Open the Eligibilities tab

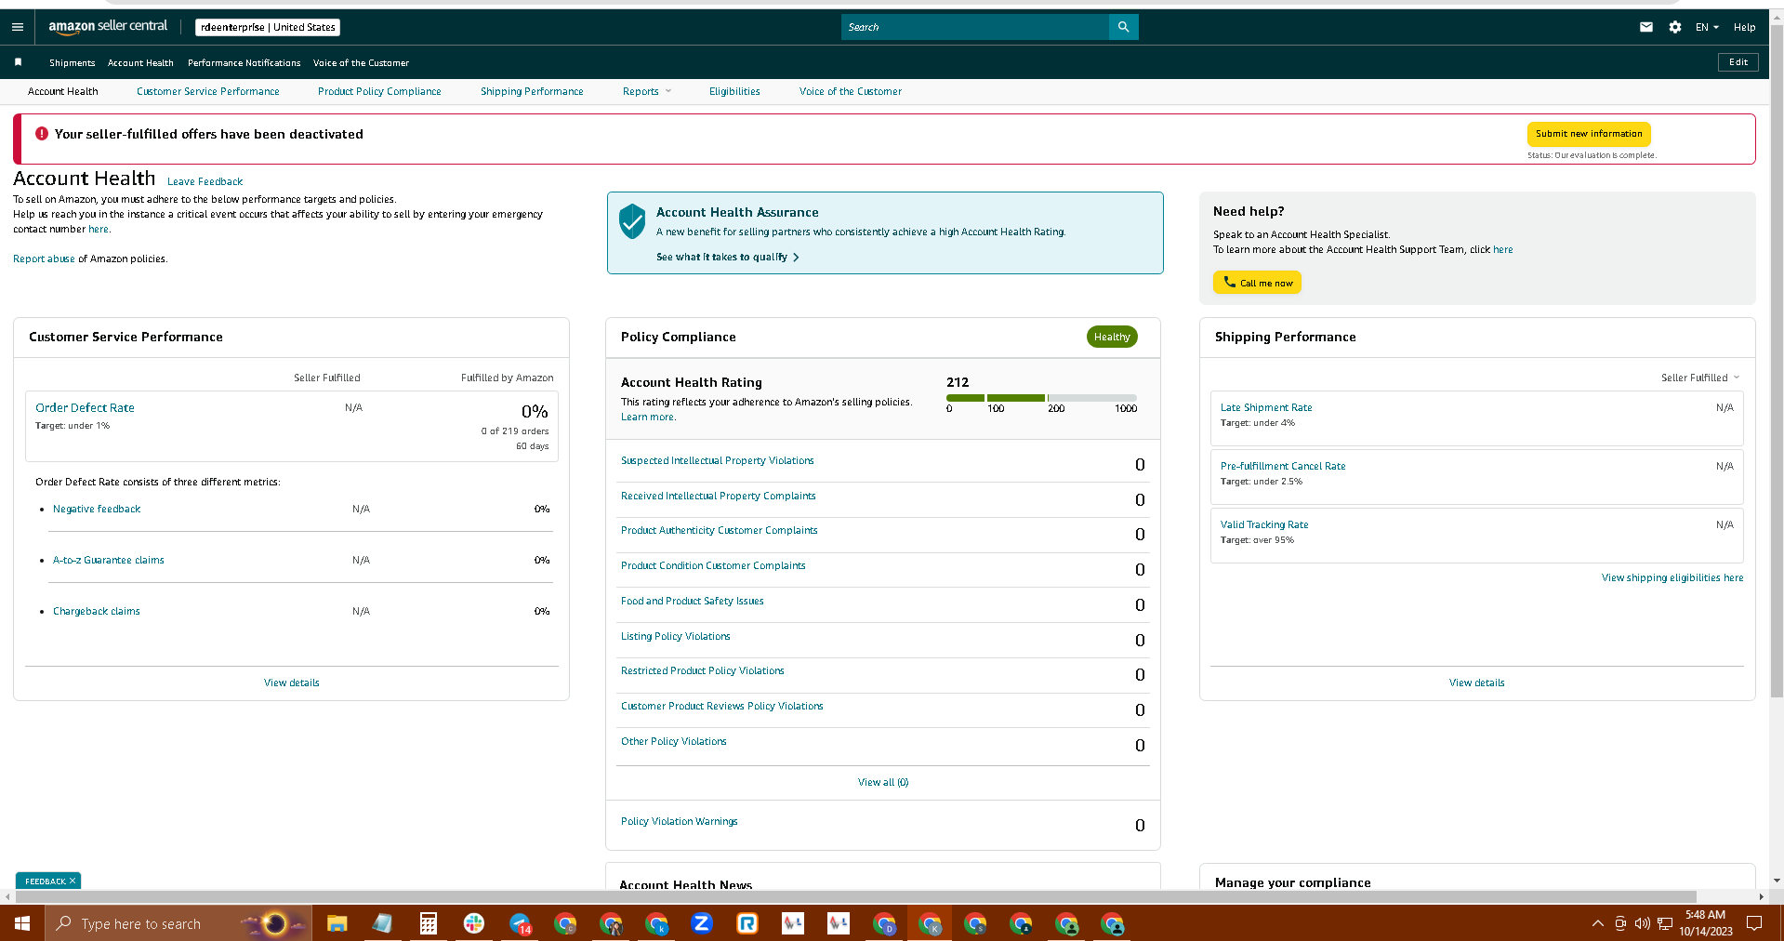point(734,91)
